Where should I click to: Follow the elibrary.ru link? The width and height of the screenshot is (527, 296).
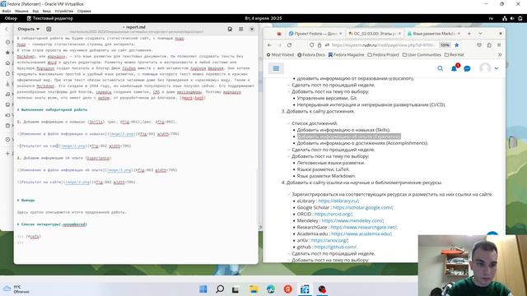(338, 201)
